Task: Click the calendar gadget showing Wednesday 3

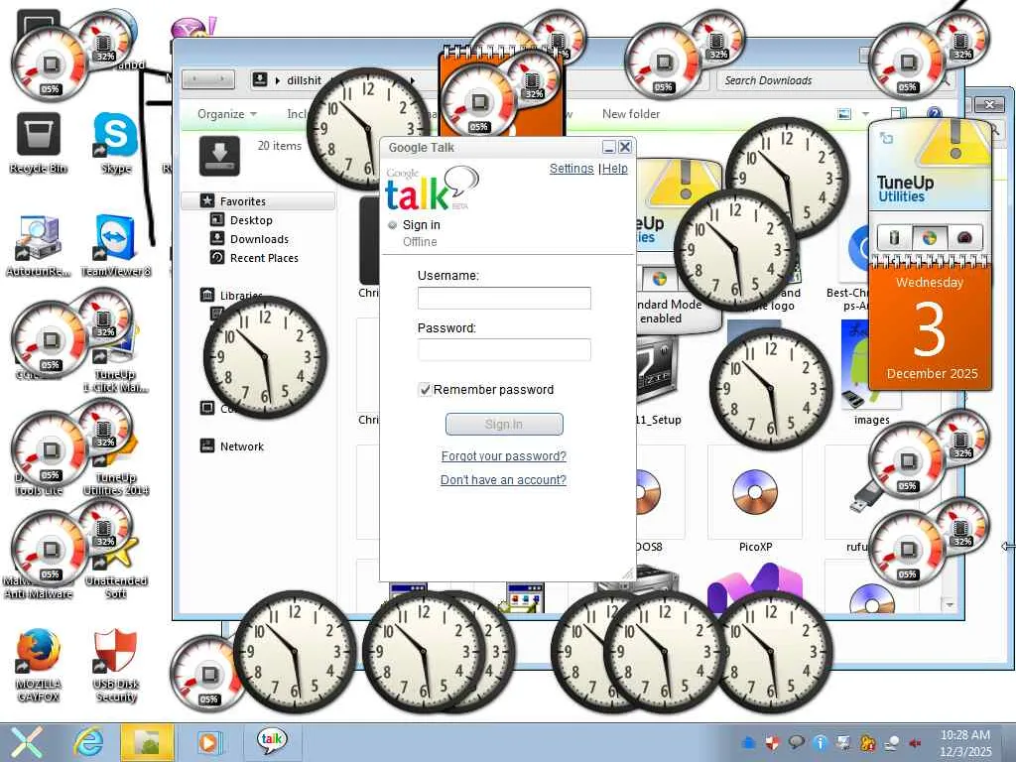Action: [930, 324]
